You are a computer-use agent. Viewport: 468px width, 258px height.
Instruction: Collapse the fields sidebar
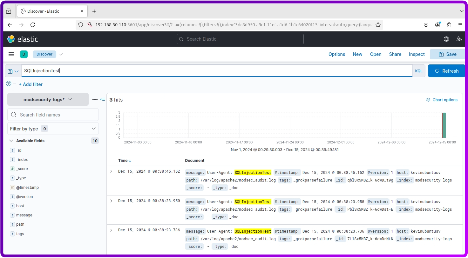click(103, 99)
